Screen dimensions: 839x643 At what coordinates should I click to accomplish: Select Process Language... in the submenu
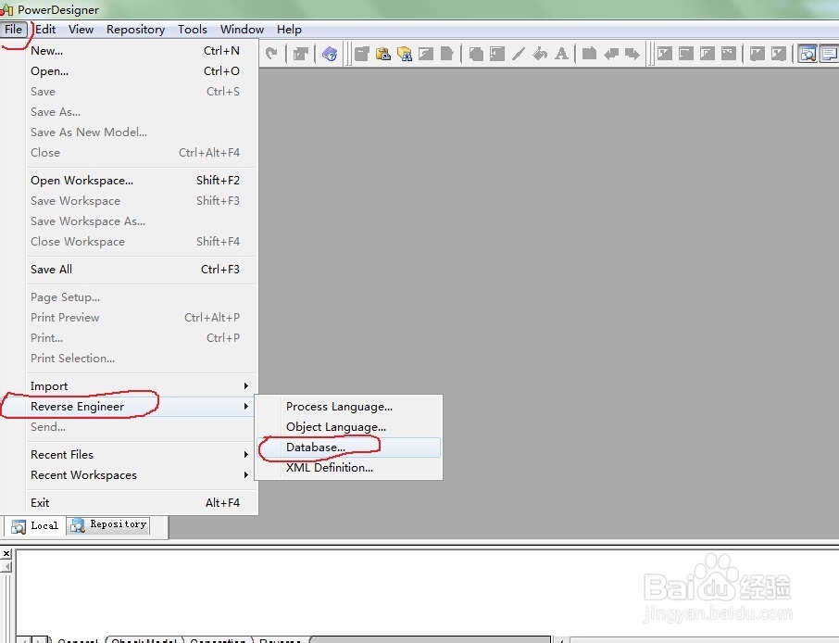tap(348, 407)
